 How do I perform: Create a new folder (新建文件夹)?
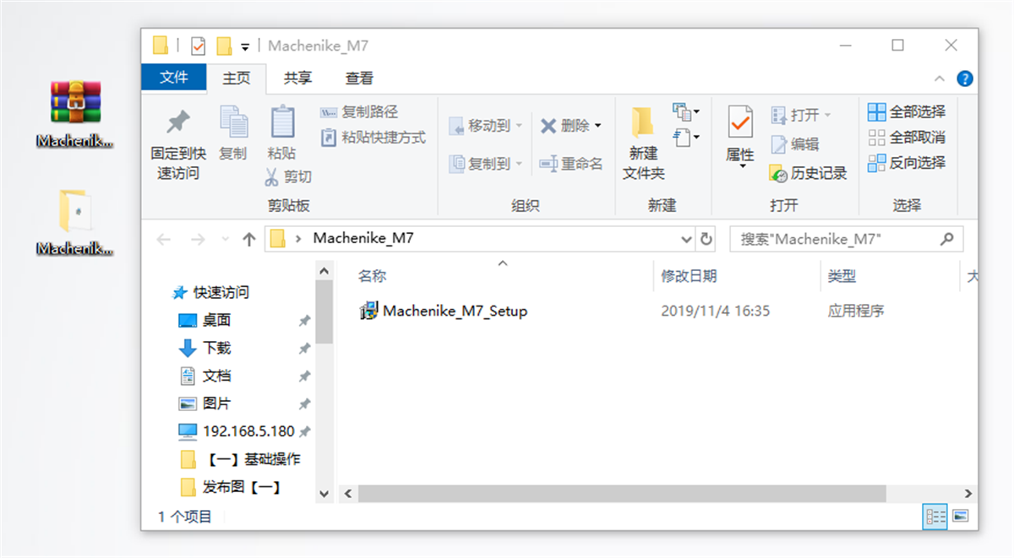click(x=644, y=144)
